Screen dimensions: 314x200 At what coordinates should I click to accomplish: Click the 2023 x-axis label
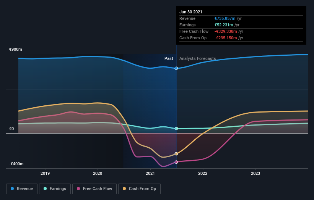255,173
